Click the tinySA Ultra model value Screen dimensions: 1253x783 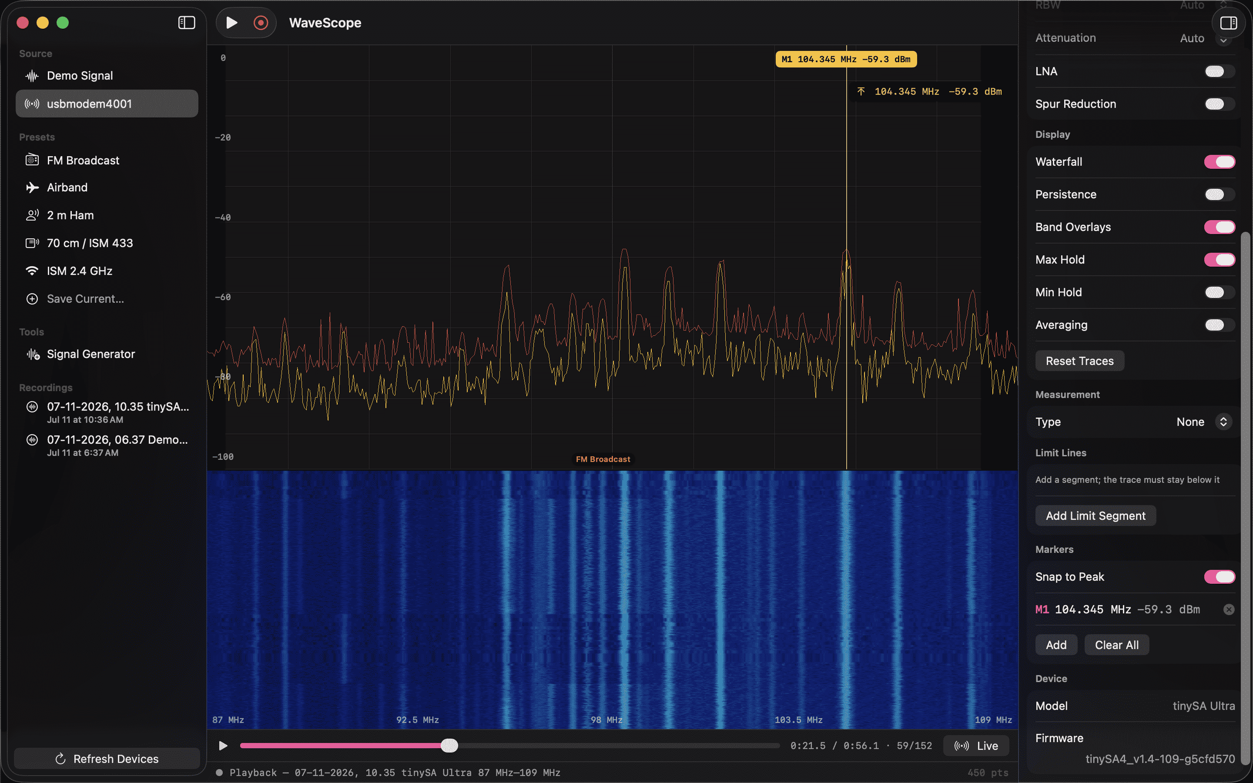pos(1203,706)
